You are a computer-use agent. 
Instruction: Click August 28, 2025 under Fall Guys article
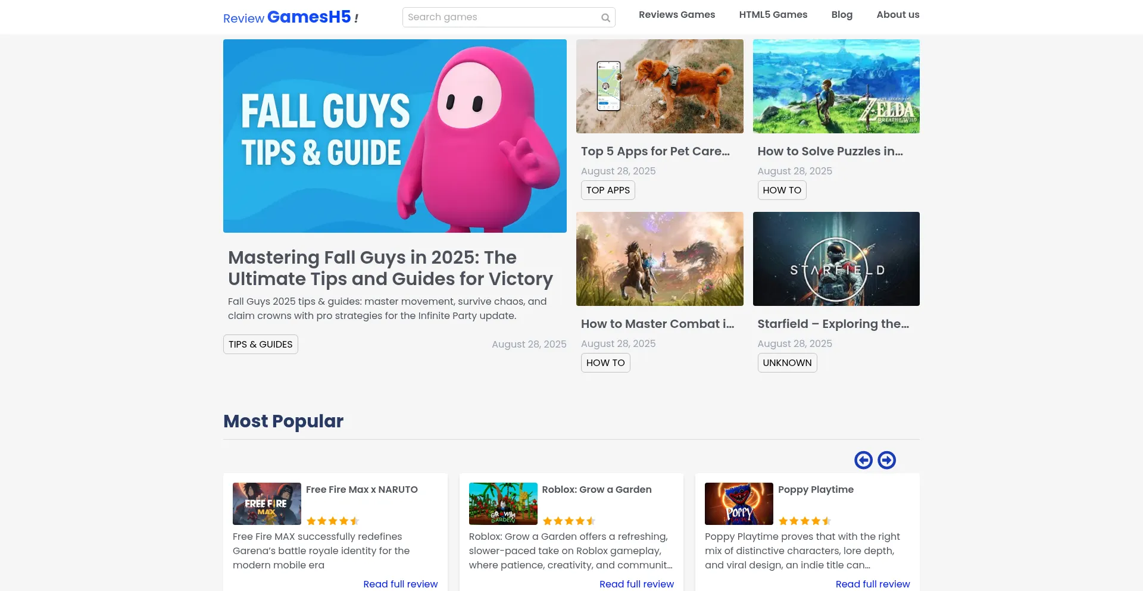pyautogui.click(x=529, y=344)
